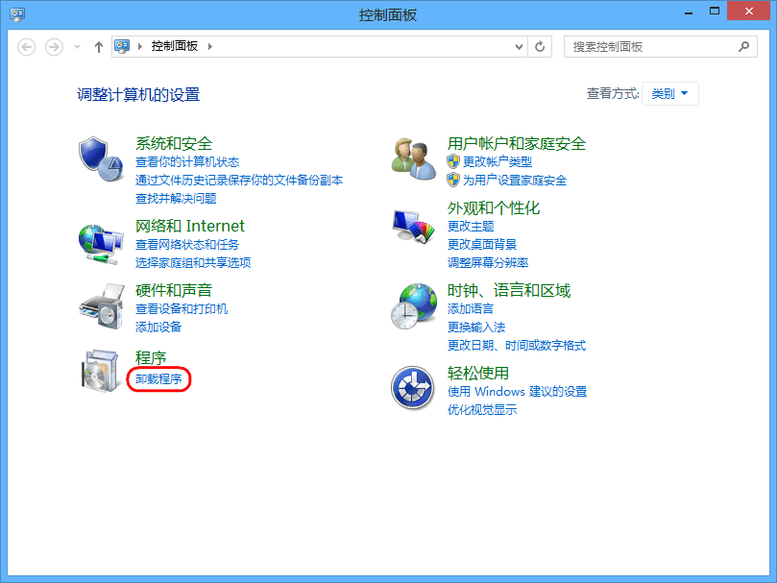Click the shield beside 更改帐户类型
777x583 pixels.
pyautogui.click(x=453, y=161)
